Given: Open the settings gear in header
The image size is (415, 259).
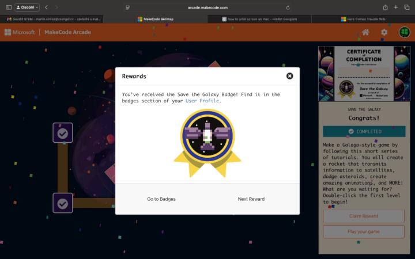Looking at the screenshot, I should point(384,32).
